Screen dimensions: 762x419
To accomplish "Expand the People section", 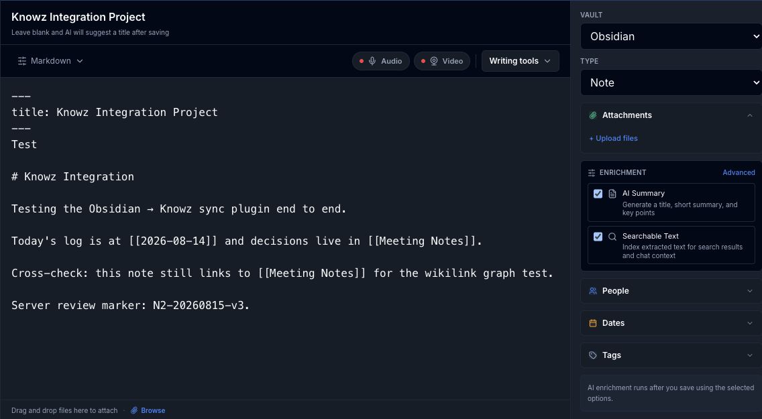I will (671, 291).
